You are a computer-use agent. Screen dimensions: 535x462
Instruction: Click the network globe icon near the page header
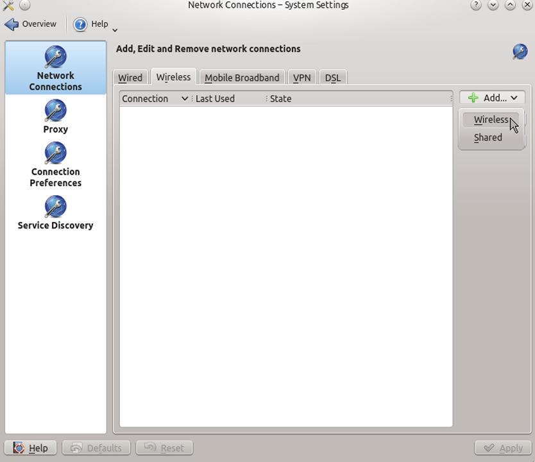(x=520, y=51)
